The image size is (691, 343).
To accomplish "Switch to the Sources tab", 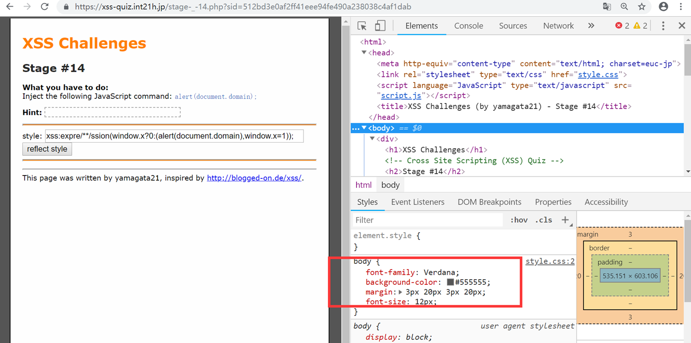I will [x=513, y=26].
